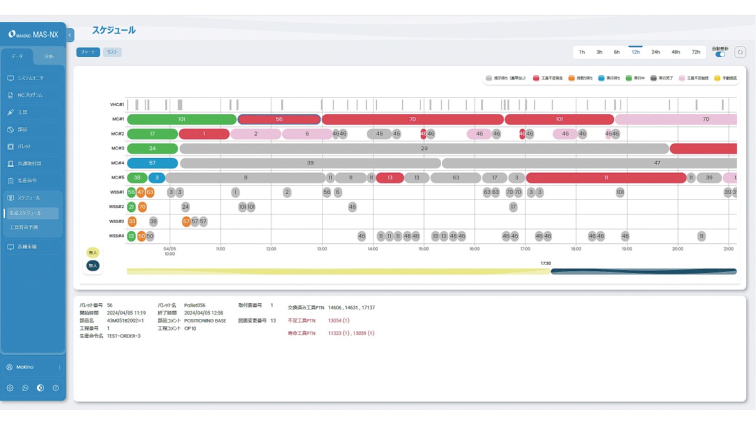Click the help question mark icon
Screen dimensions: 756x425
click(x=56, y=388)
